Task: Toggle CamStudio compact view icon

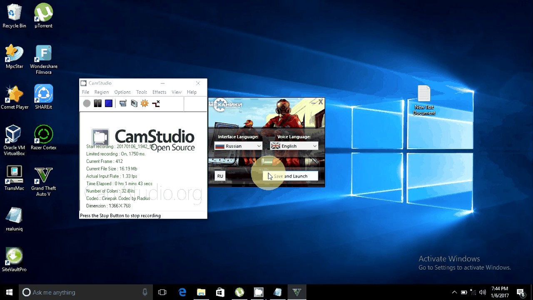Action: click(123, 103)
